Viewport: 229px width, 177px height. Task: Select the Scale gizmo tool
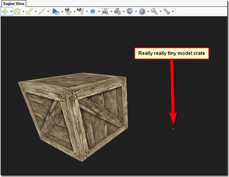[30, 11]
